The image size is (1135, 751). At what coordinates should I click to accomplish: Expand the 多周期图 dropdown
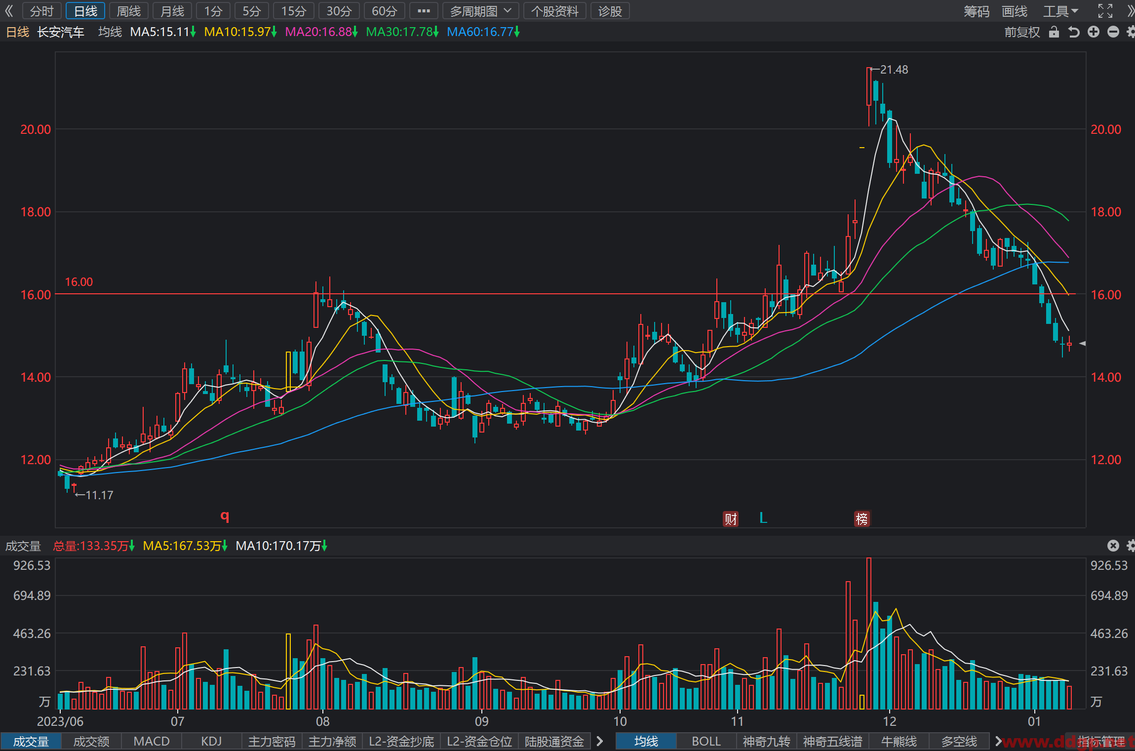480,11
